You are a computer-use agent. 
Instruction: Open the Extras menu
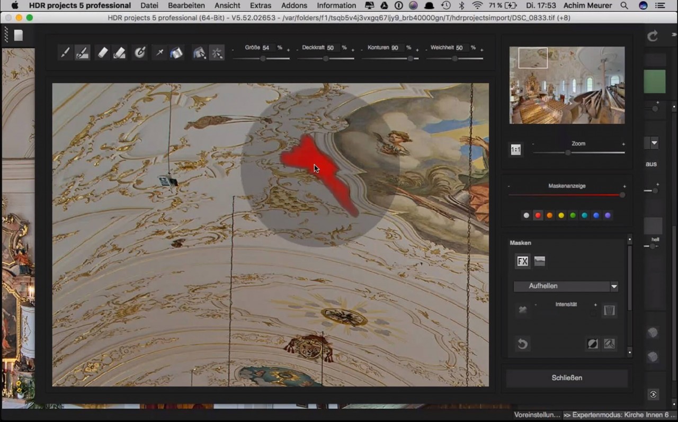260,5
